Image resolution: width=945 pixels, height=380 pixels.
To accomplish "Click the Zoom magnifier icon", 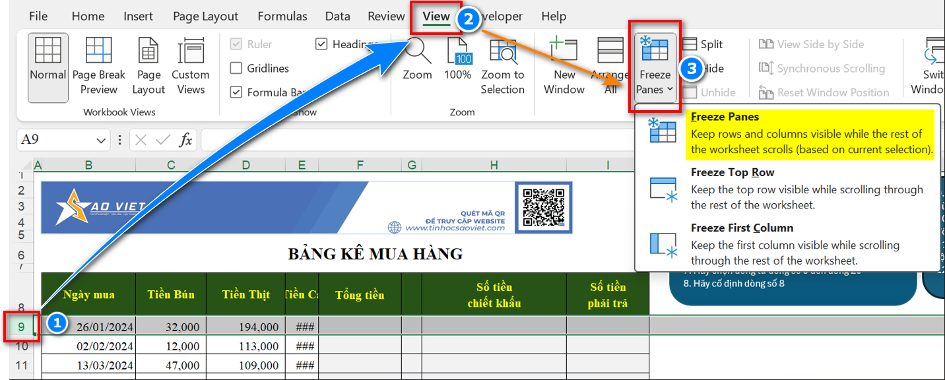I will 418,51.
